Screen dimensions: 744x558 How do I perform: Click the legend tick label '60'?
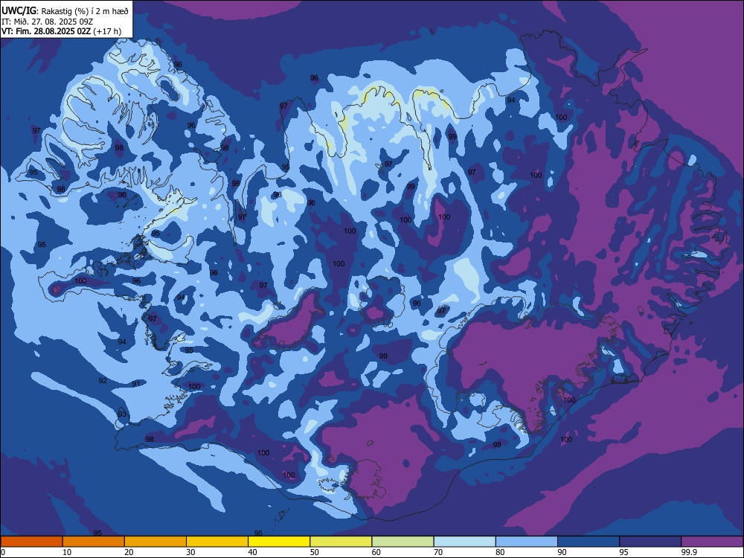tap(376, 552)
